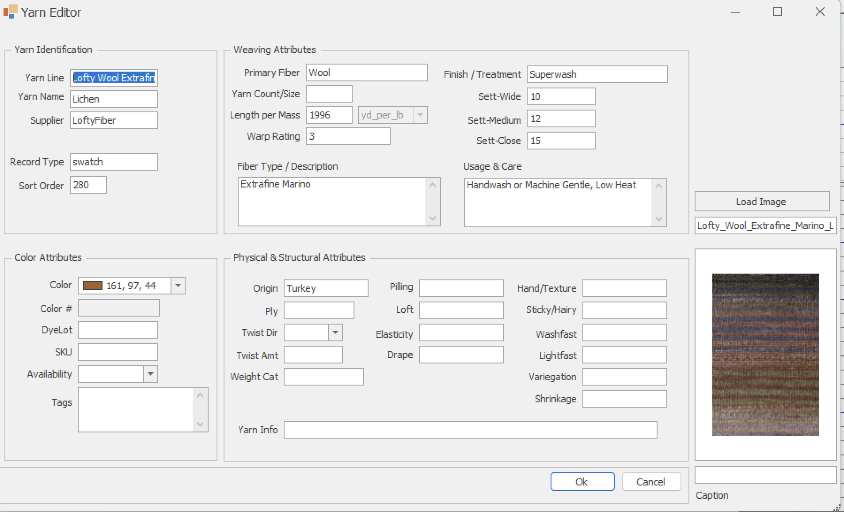Click the Warp Rating field
Image resolution: width=844 pixels, height=512 pixels.
tap(348, 136)
